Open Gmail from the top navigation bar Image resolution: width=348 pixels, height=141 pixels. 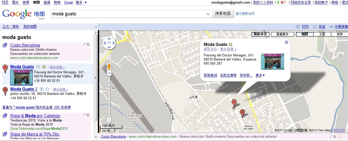coord(69,2)
